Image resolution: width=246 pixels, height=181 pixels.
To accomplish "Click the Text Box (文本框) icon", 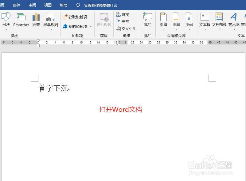I will [205, 17].
